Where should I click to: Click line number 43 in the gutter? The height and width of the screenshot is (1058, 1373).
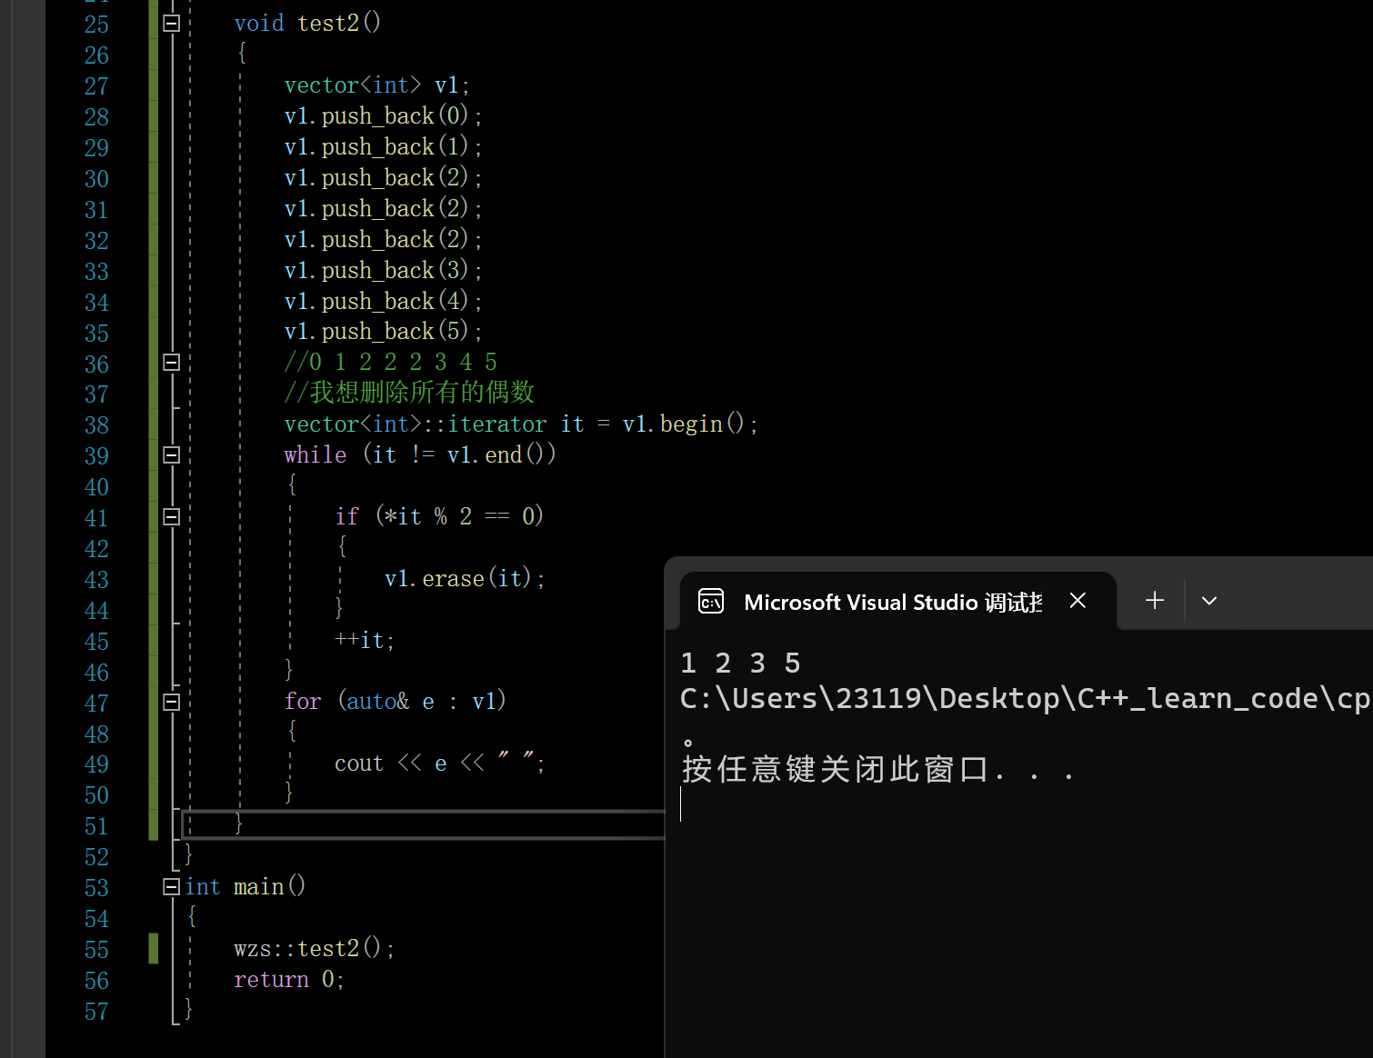96,580
